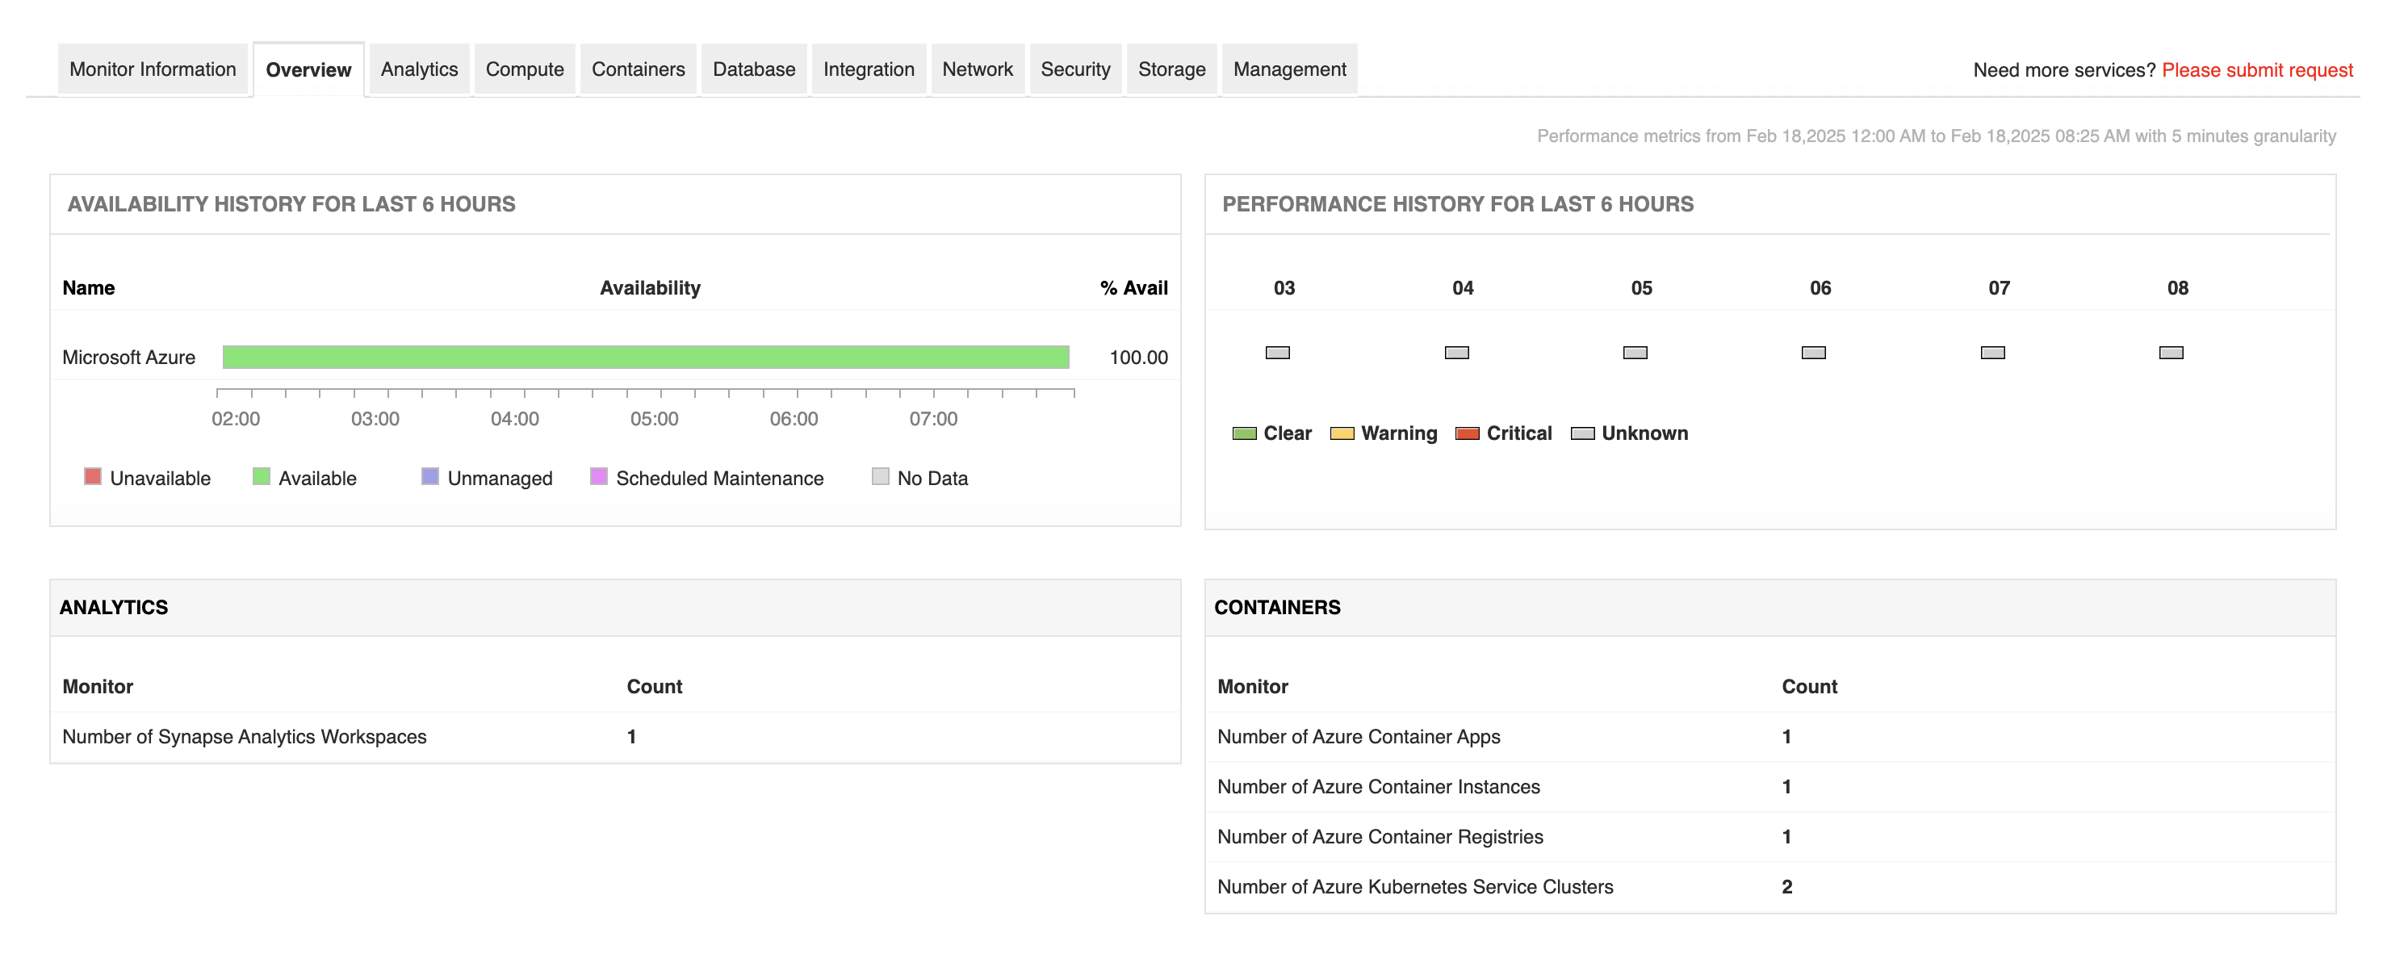Select the Unknown legend icon

tap(1584, 432)
